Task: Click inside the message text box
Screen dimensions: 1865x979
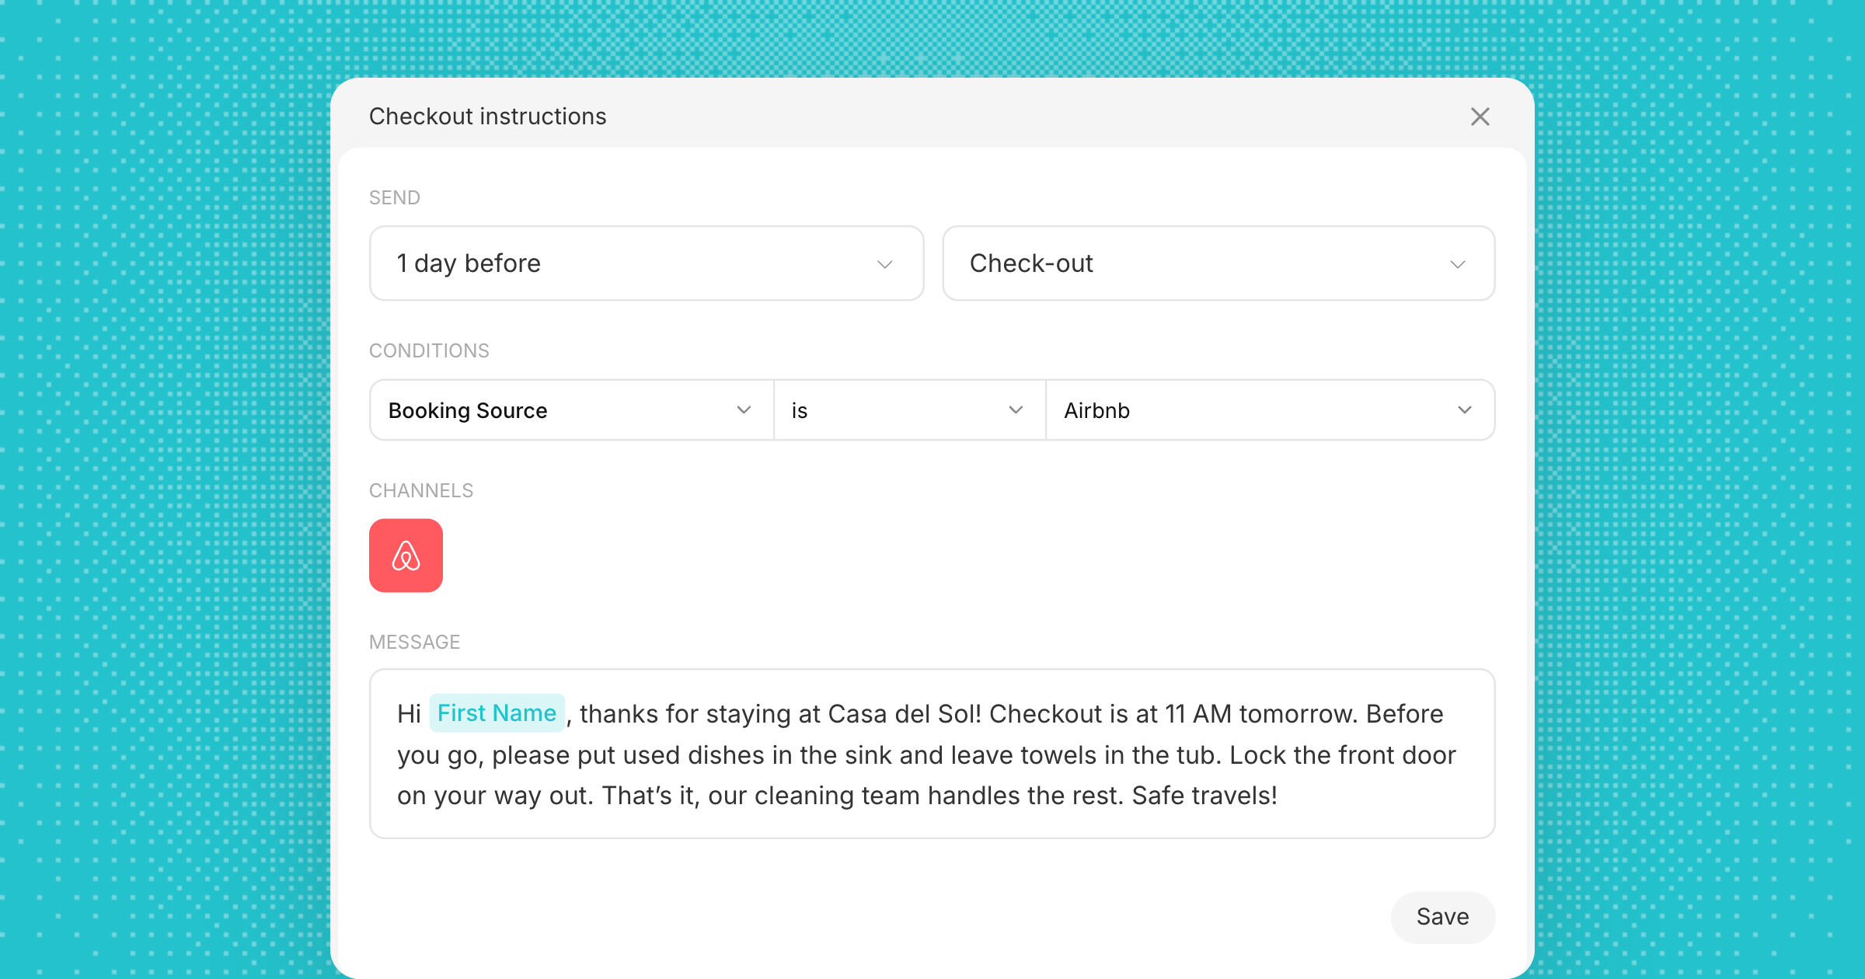Action: (x=932, y=754)
